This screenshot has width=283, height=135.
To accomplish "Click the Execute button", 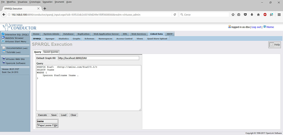I will coord(43,115).
